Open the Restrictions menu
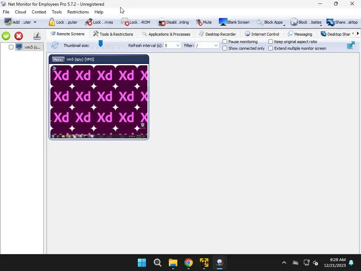 (x=78, y=12)
